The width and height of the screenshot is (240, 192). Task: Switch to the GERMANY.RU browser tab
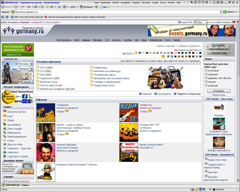pyautogui.click(x=16, y=185)
